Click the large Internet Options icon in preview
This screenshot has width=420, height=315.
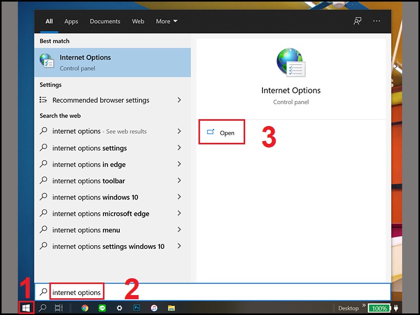291,62
